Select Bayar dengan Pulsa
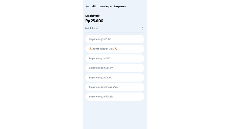 [115, 39]
